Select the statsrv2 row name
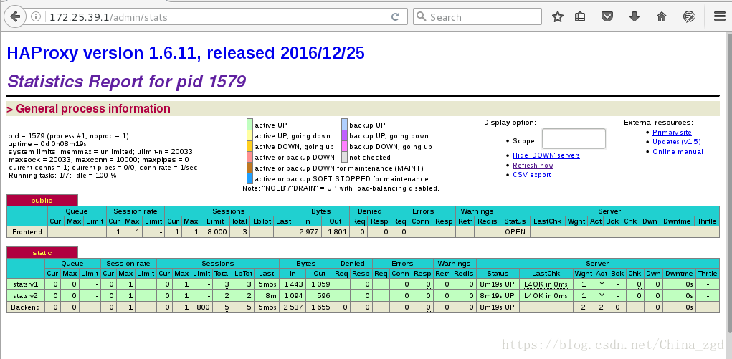This screenshot has width=732, height=359. point(26,295)
